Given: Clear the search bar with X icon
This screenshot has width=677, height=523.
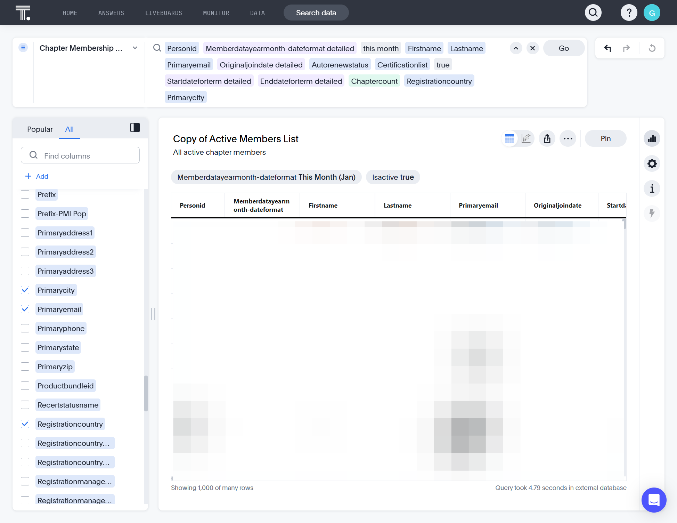Looking at the screenshot, I should (532, 48).
